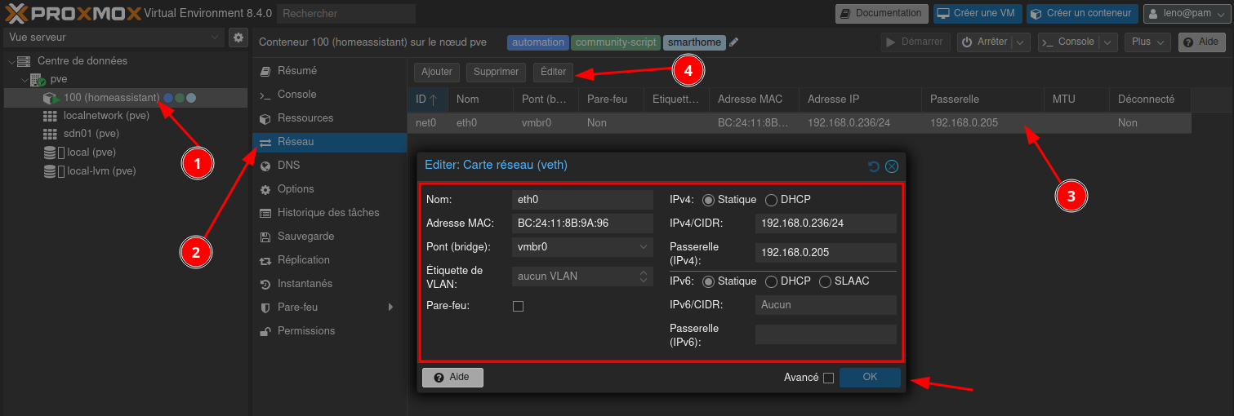Select the local-lvm (pve) storage node
Image resolution: width=1234 pixels, height=416 pixels.
click(101, 171)
